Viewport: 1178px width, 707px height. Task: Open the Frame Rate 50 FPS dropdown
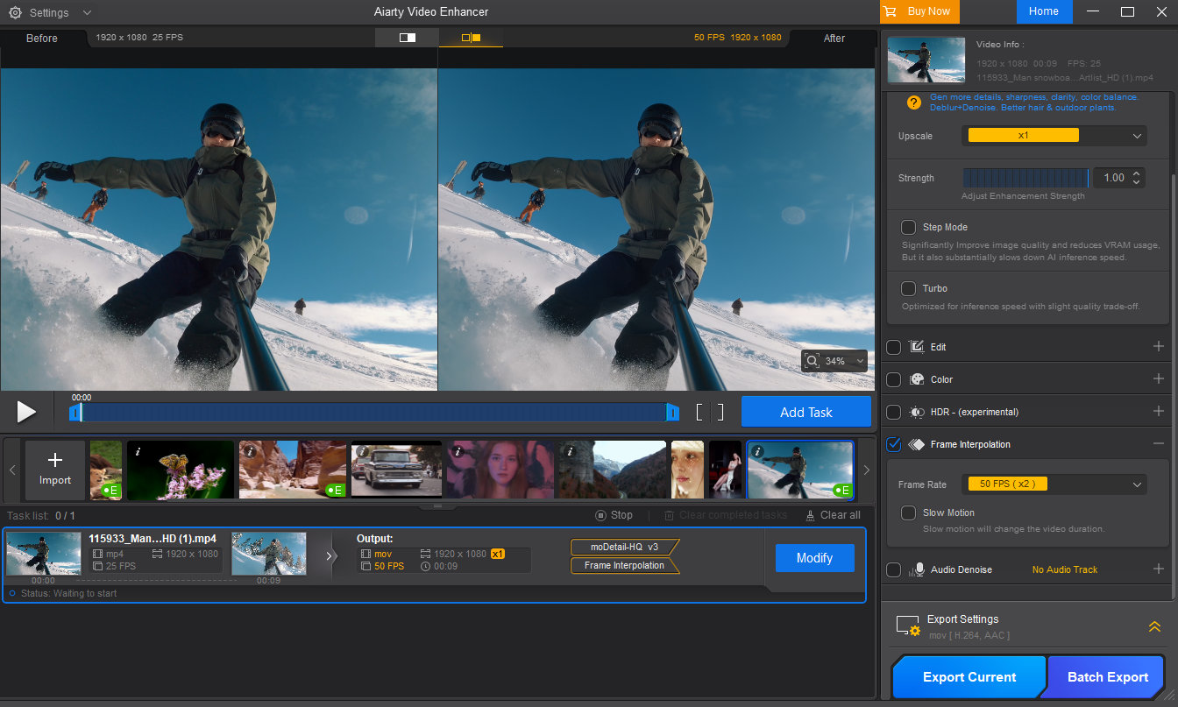coord(1054,484)
